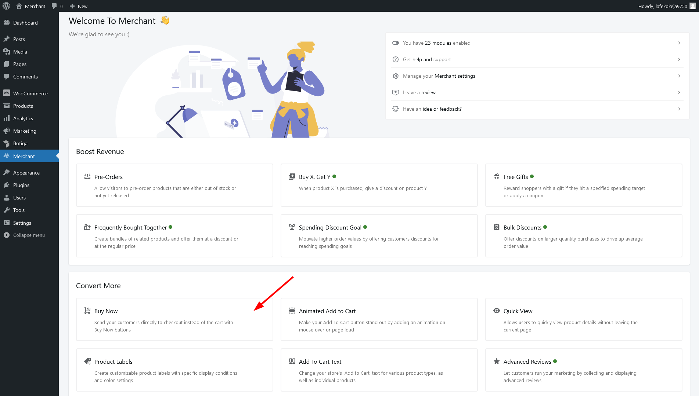Click the Botiga icon in sidebar

pyautogui.click(x=7, y=143)
